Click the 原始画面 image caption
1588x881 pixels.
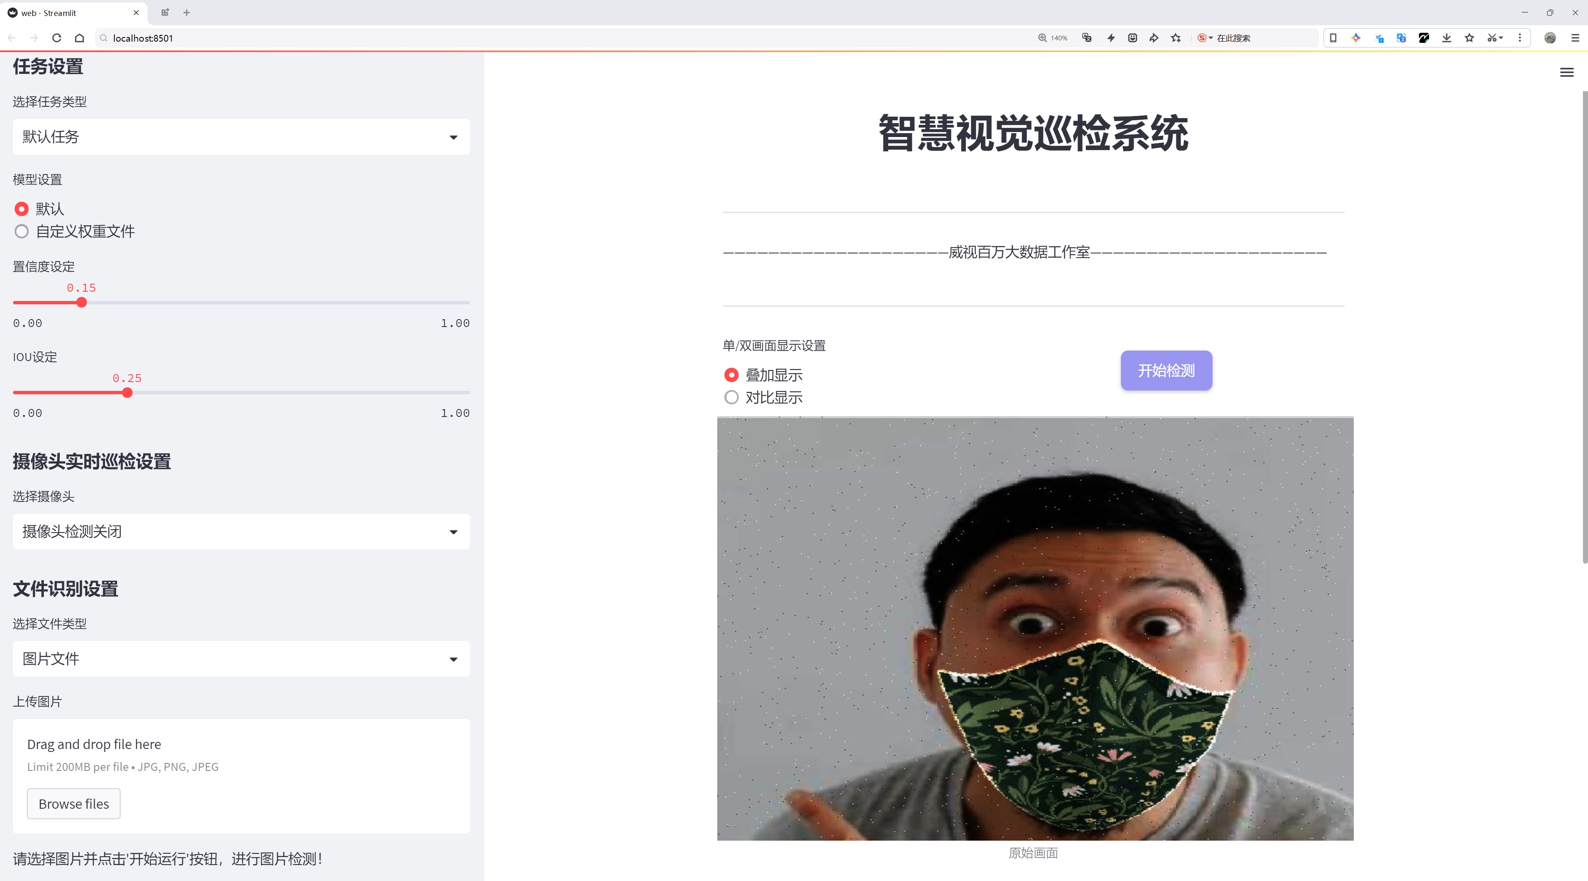click(x=1033, y=853)
